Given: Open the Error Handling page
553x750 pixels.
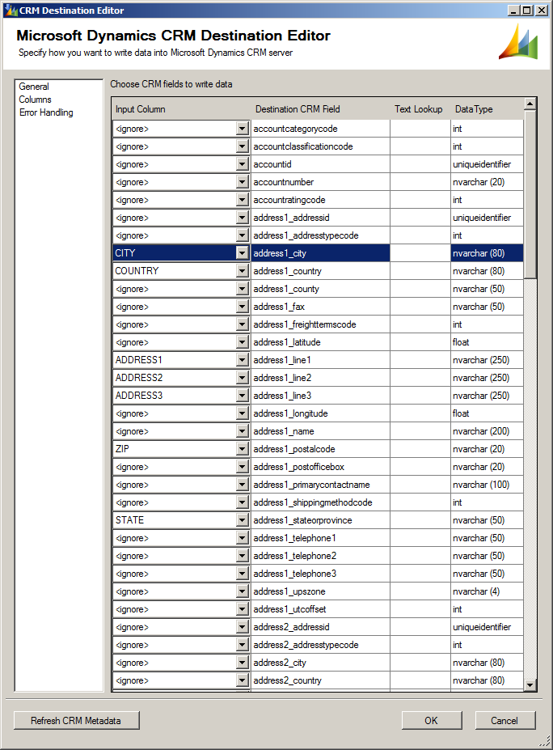Looking at the screenshot, I should 46,112.
